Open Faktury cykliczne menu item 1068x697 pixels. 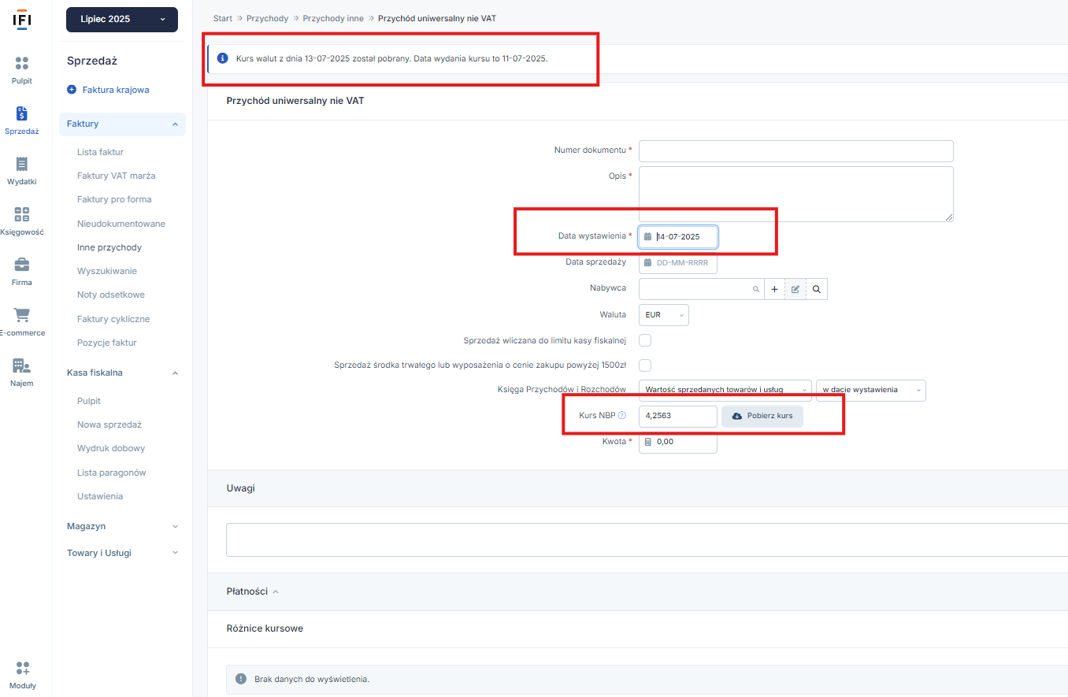tap(113, 319)
